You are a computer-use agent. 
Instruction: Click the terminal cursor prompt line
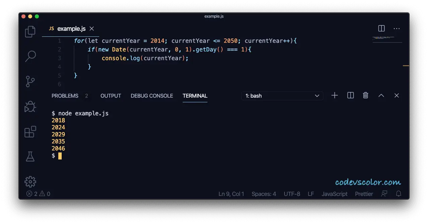57,156
